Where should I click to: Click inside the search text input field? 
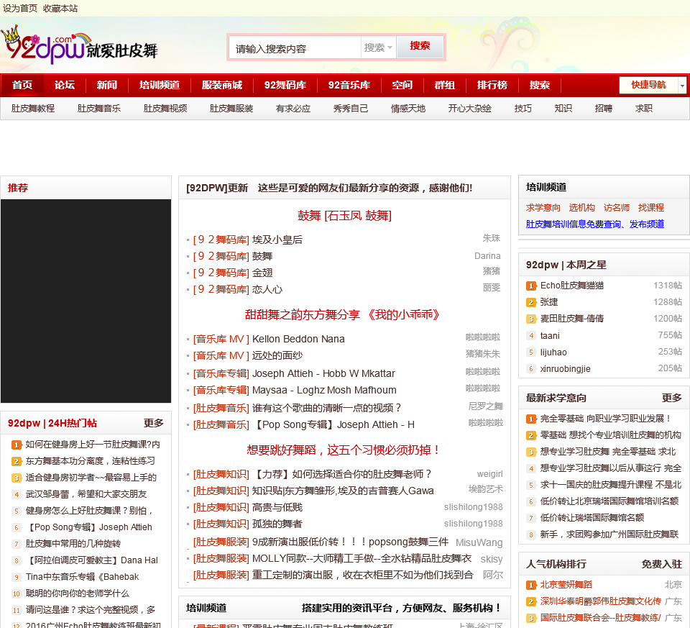point(295,48)
